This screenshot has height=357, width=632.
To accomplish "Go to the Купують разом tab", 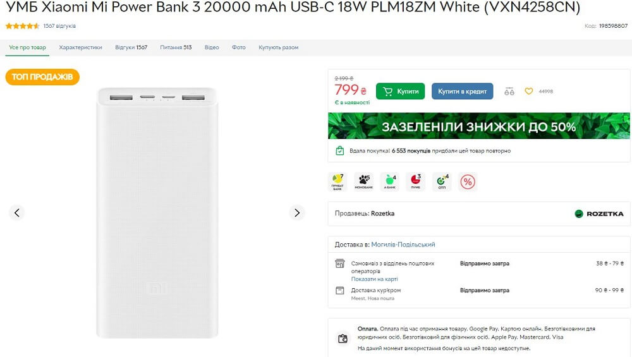I will click(x=279, y=47).
